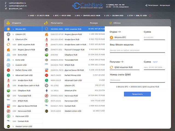Select Contact RUB 263637.7871 to receive
This screenshot has width=175, height=131.
[x=74, y=106]
